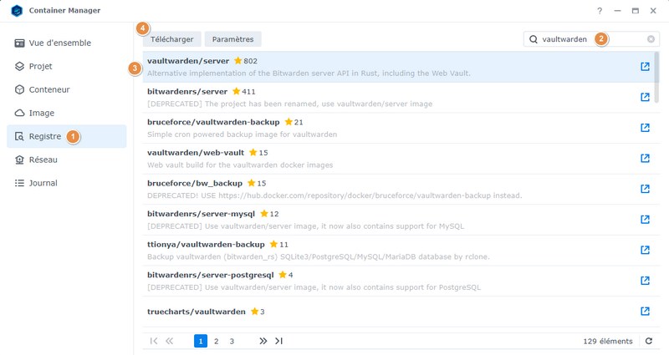Click the Container Manager logo icon
Viewport: 669px width, 355px height.
click(17, 11)
